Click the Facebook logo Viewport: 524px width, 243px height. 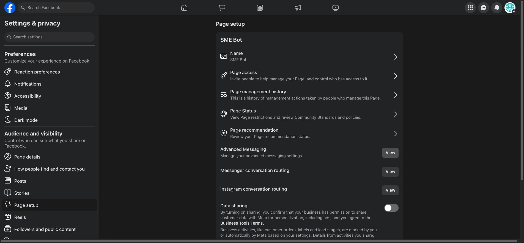[x=10, y=8]
